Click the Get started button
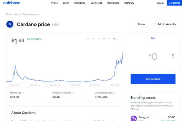Viewport: 182px width, 121px height. click(174, 3)
